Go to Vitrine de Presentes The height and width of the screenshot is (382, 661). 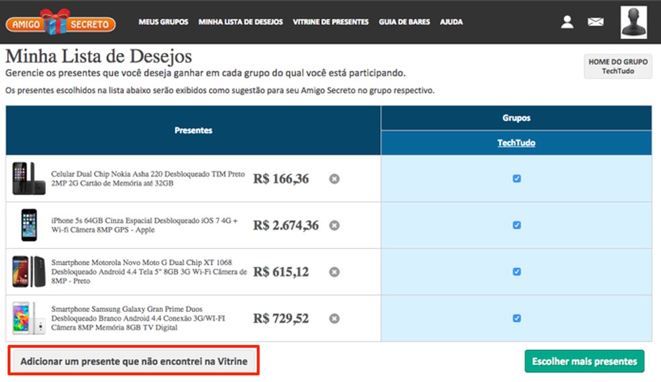(331, 22)
